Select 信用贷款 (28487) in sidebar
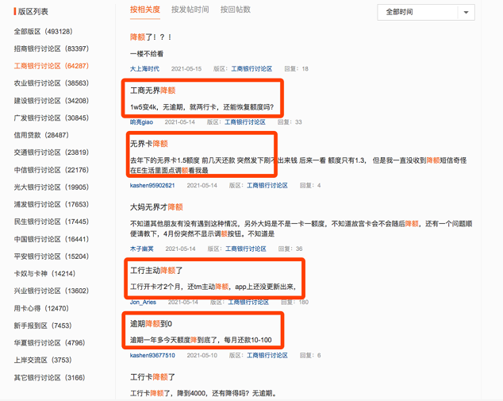 pos(41,135)
